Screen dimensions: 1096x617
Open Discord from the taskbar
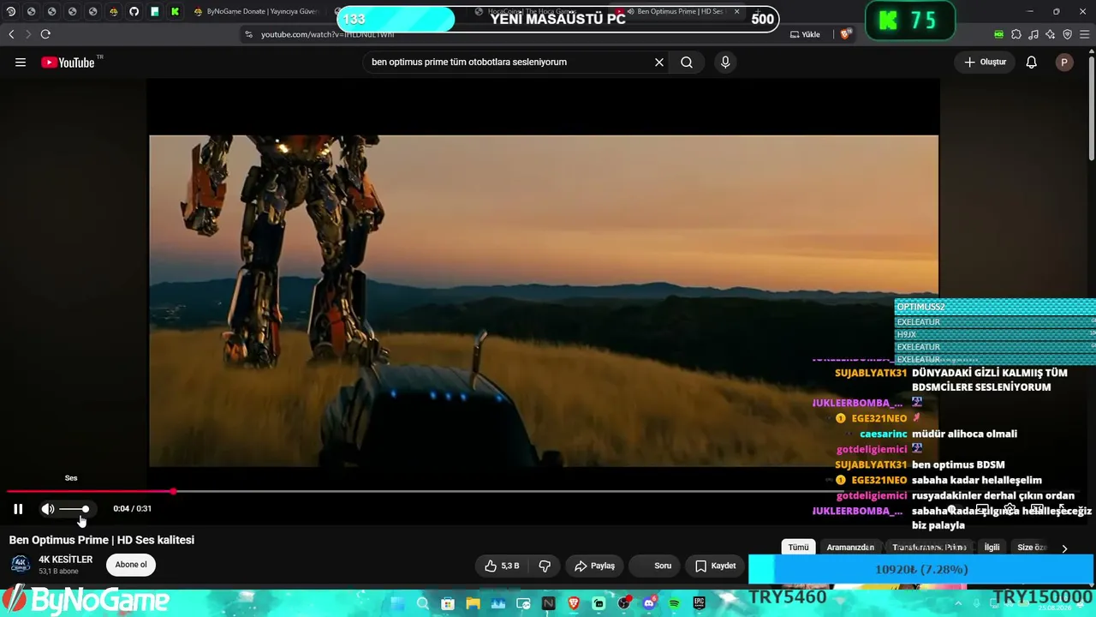[x=649, y=604]
